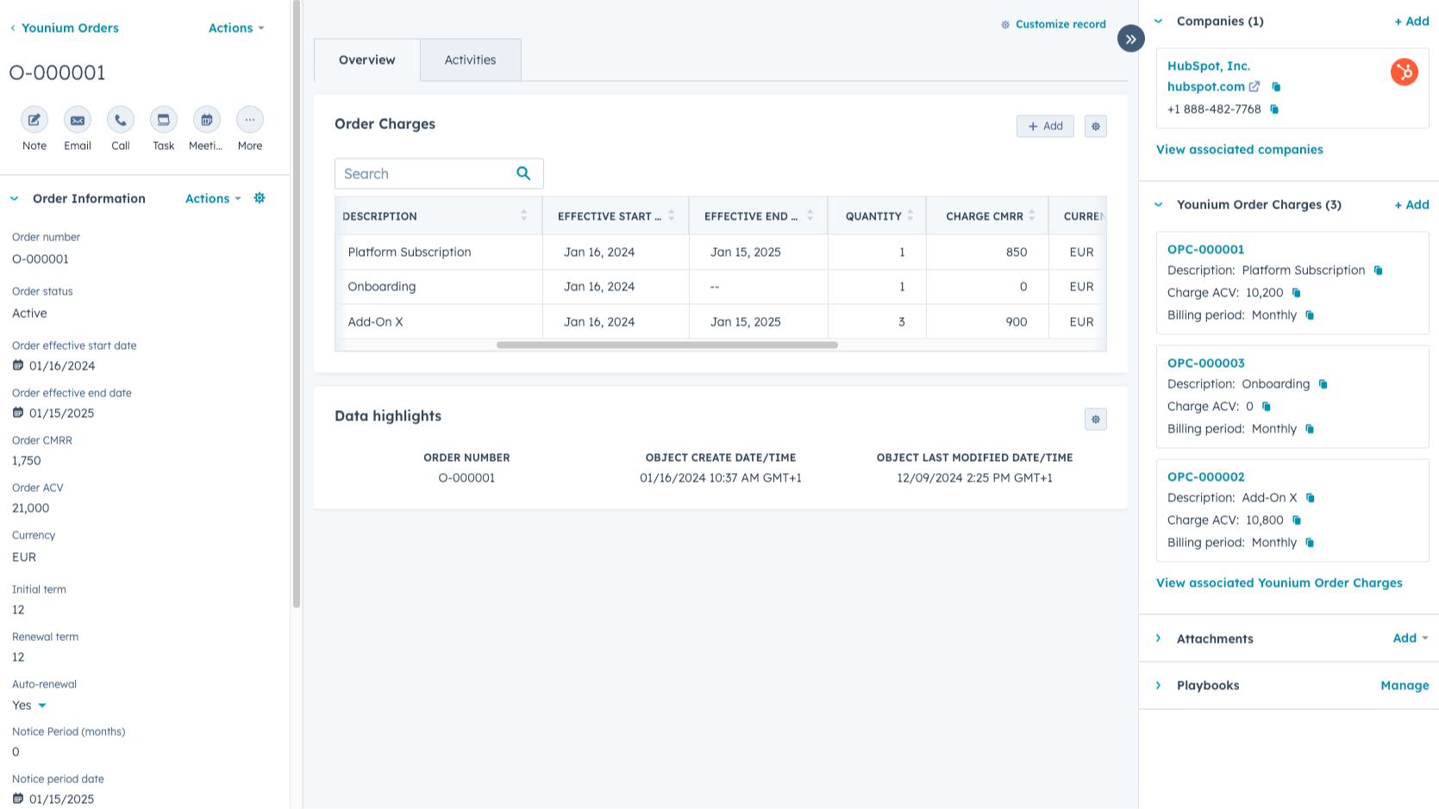Create a Task using the task icon
Viewport: 1439px width, 809px height.
[164, 121]
